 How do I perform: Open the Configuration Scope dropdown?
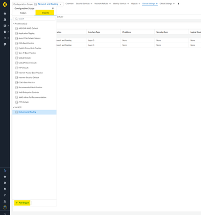(x=38, y=4)
